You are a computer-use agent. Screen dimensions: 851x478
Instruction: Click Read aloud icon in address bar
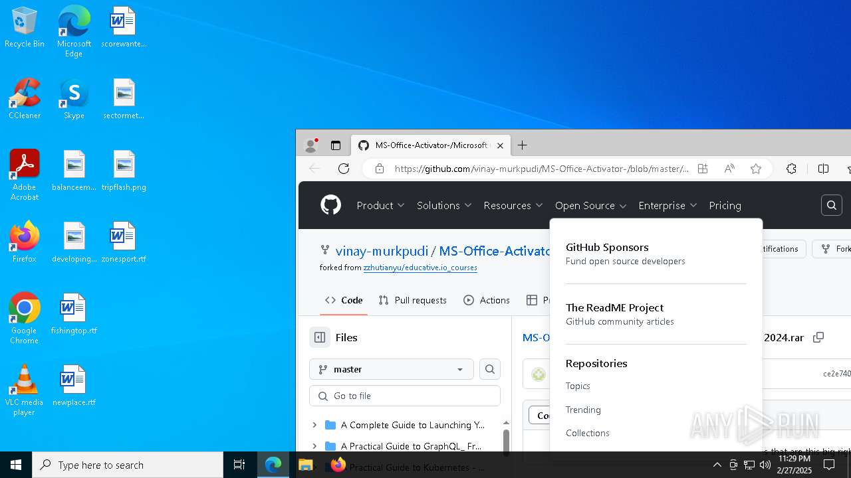(x=729, y=169)
